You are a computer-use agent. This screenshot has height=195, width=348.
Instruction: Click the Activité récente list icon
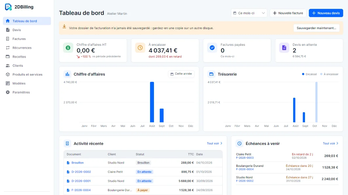(67, 144)
